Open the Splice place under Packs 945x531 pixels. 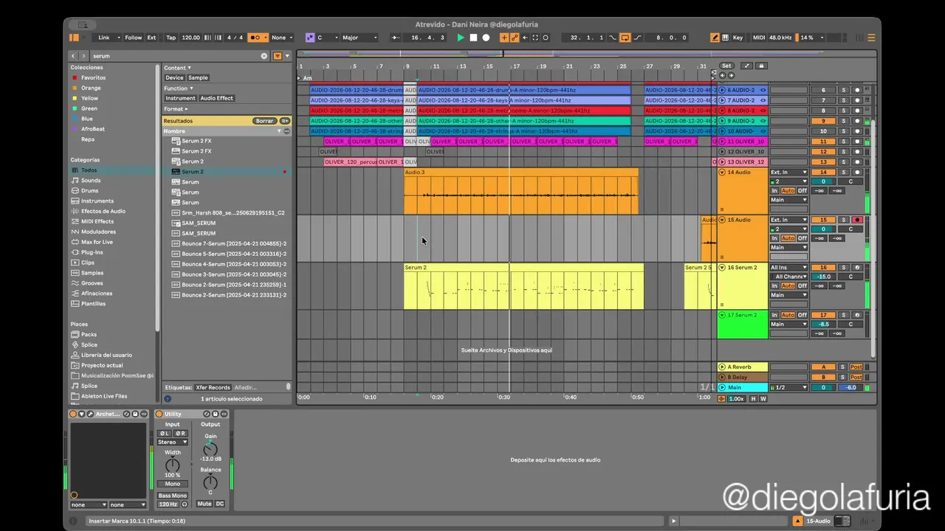[x=89, y=344]
